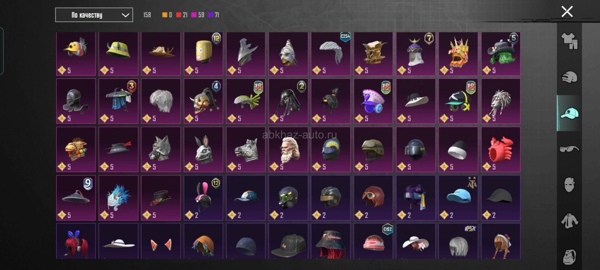The height and width of the screenshot is (270, 600).
Task: Open the backpack category icon
Action: (569, 257)
